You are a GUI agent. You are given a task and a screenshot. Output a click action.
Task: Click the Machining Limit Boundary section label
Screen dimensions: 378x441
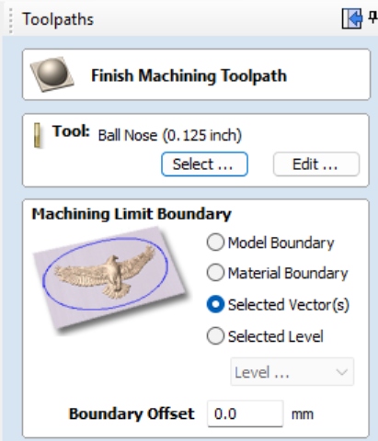(x=132, y=214)
